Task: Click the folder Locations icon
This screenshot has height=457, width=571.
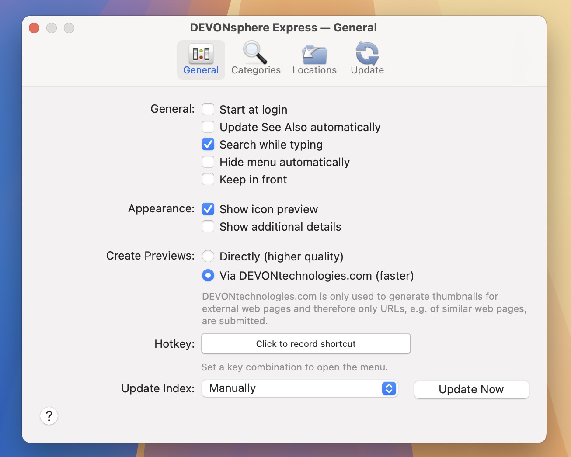Action: (314, 52)
